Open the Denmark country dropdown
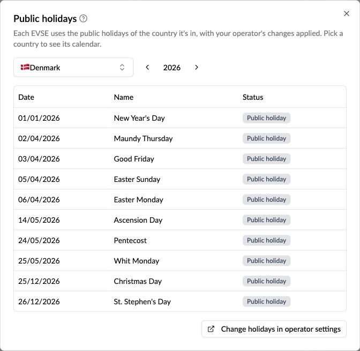This screenshot has height=351, width=360. point(73,68)
